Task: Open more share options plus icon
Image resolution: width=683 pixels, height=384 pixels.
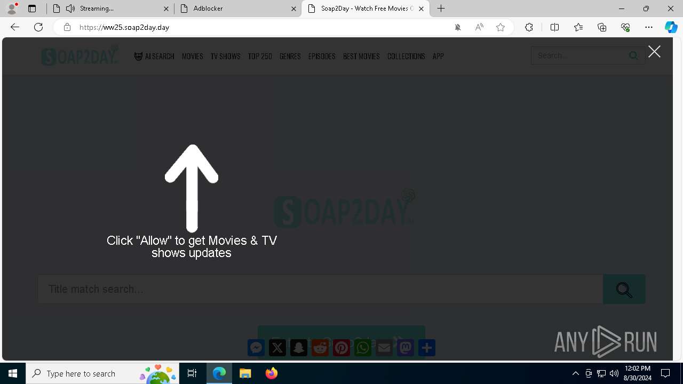Action: [x=427, y=348]
